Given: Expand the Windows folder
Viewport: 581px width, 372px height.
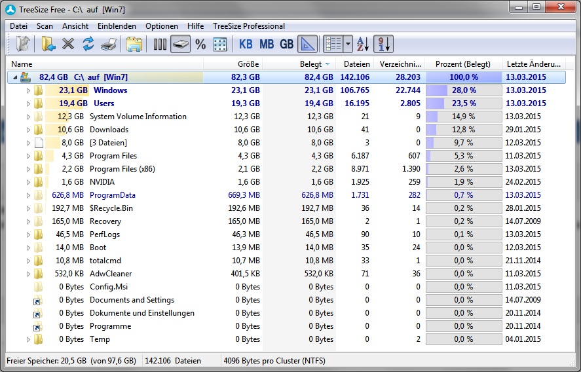Looking at the screenshot, I should pyautogui.click(x=28, y=90).
